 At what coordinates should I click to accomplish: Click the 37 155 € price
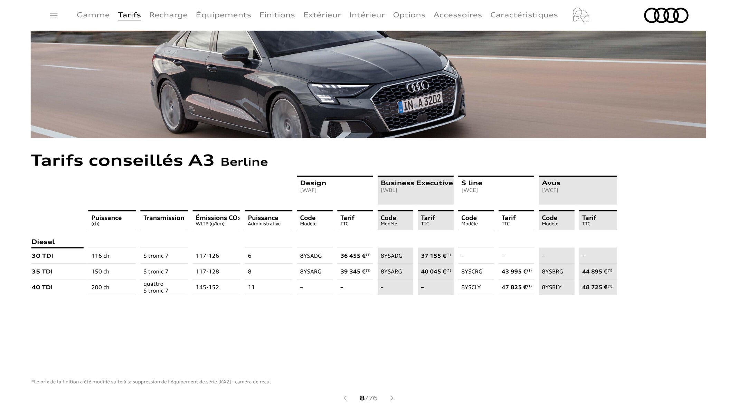coord(436,256)
